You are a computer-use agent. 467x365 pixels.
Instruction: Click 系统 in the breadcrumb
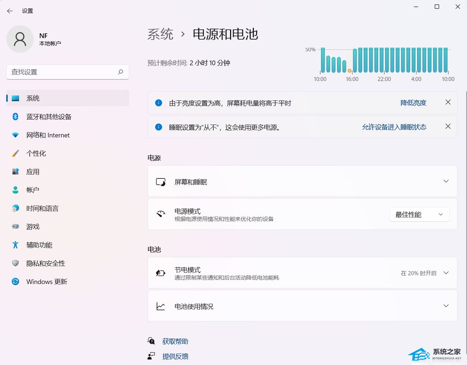160,34
